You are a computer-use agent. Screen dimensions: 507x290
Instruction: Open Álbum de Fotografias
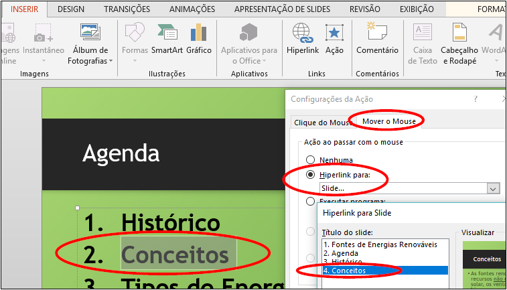coord(90,42)
